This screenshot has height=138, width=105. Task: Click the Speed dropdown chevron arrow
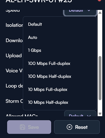click(x=89, y=11)
